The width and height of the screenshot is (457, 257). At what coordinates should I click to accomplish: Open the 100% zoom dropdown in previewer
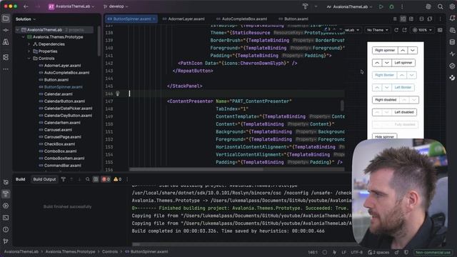422,30
